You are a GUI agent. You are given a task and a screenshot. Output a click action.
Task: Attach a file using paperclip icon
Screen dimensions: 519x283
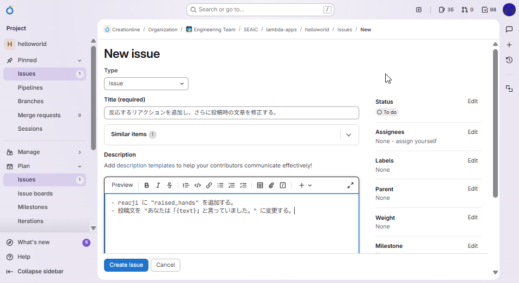271,185
